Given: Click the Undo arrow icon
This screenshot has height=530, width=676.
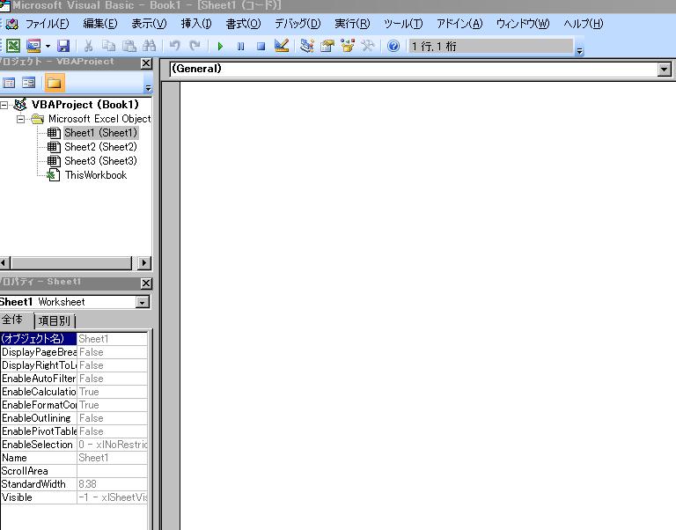Looking at the screenshot, I should (174, 46).
